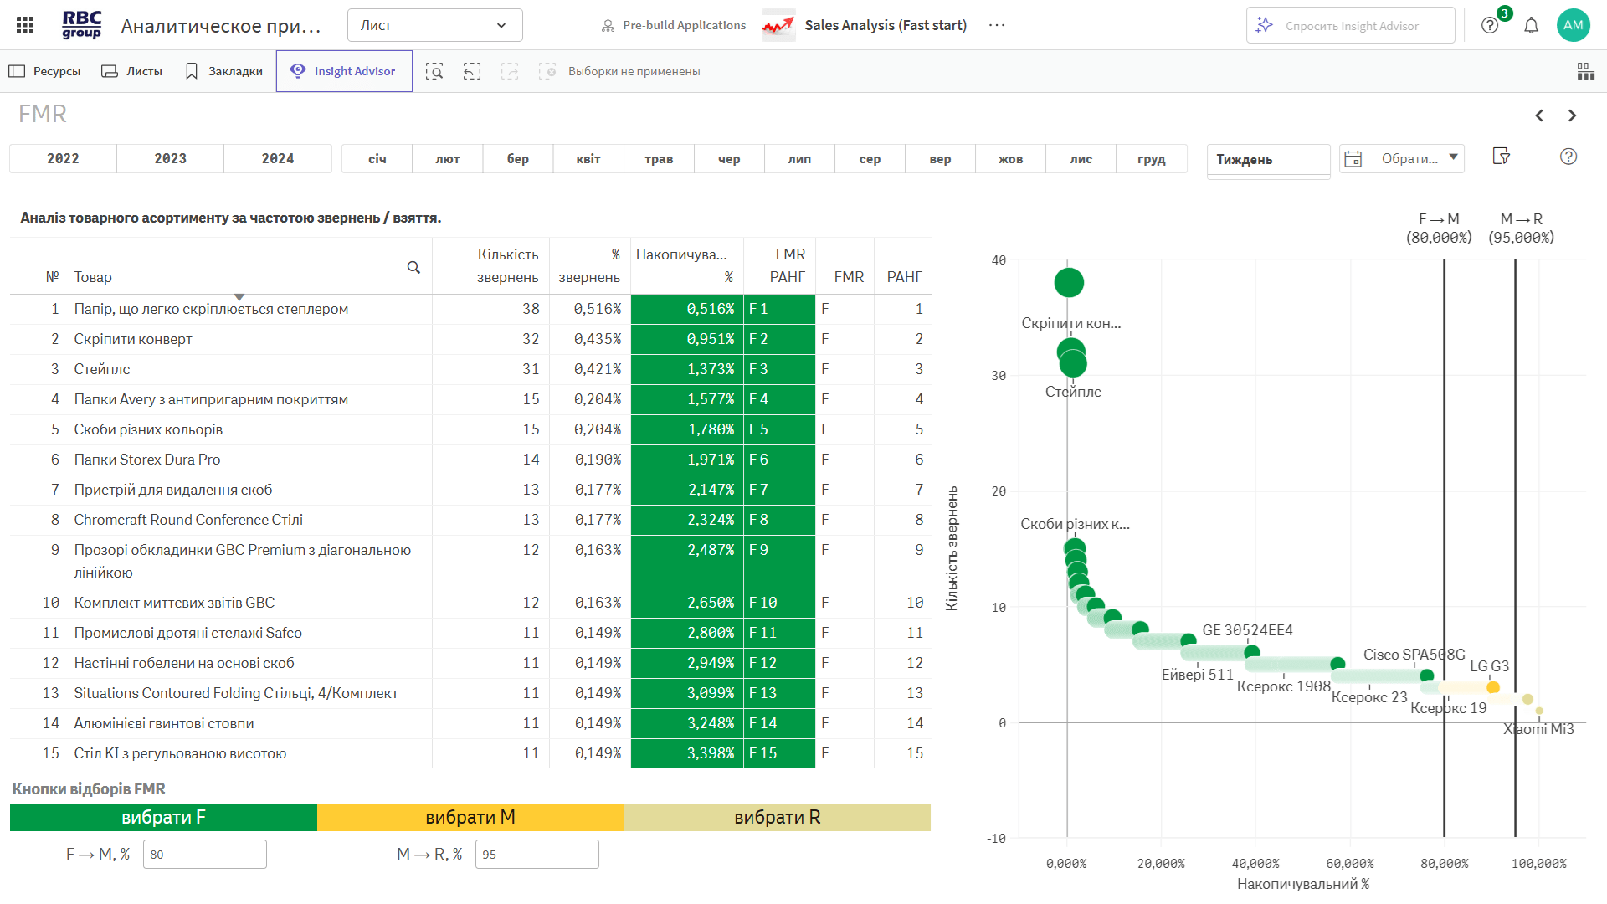Click the F→M percent input field
The image size is (1607, 904).
tap(204, 854)
